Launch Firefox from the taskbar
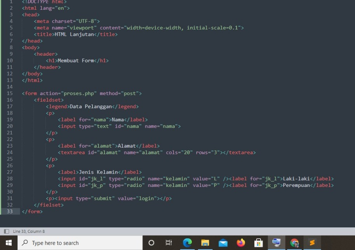Viewport: 355px width, 250px height. click(x=241, y=243)
